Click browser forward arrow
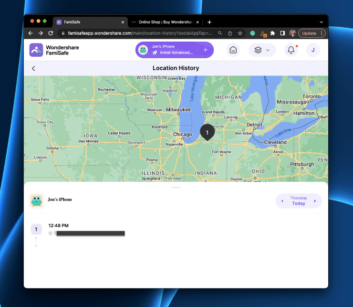353x307 pixels. click(x=41, y=33)
